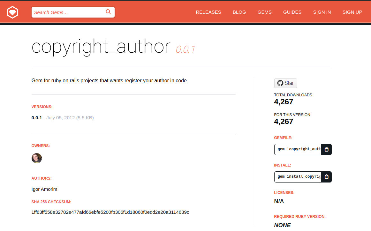Open version 0.0.1 link in Versions
Image resolution: width=371 pixels, height=231 pixels.
37,118
